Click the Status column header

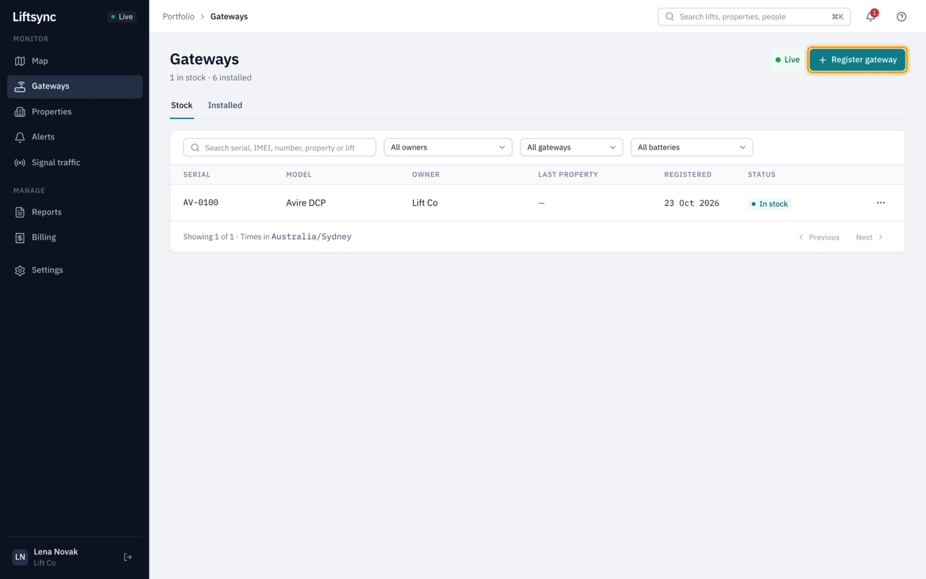(762, 175)
